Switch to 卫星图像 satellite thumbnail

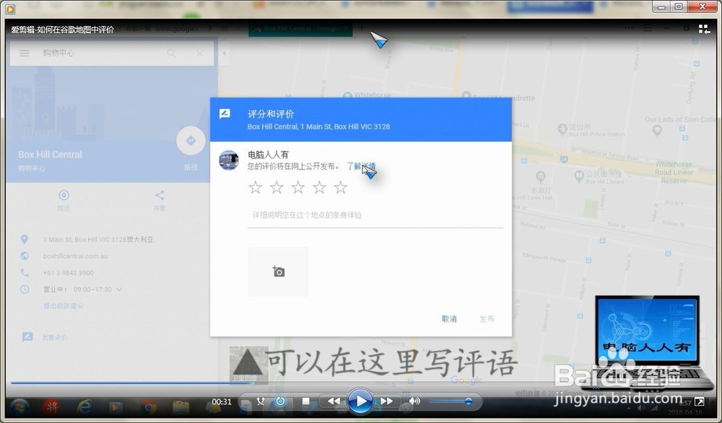248,365
